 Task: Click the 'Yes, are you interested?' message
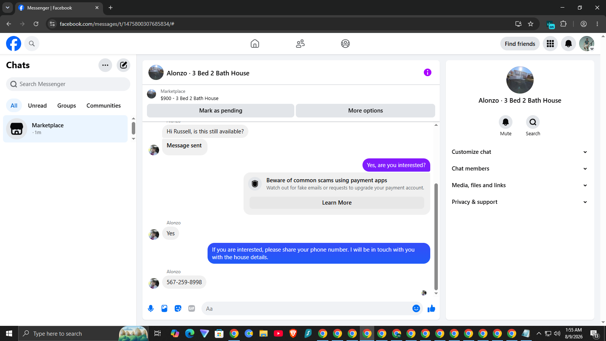[x=396, y=165]
